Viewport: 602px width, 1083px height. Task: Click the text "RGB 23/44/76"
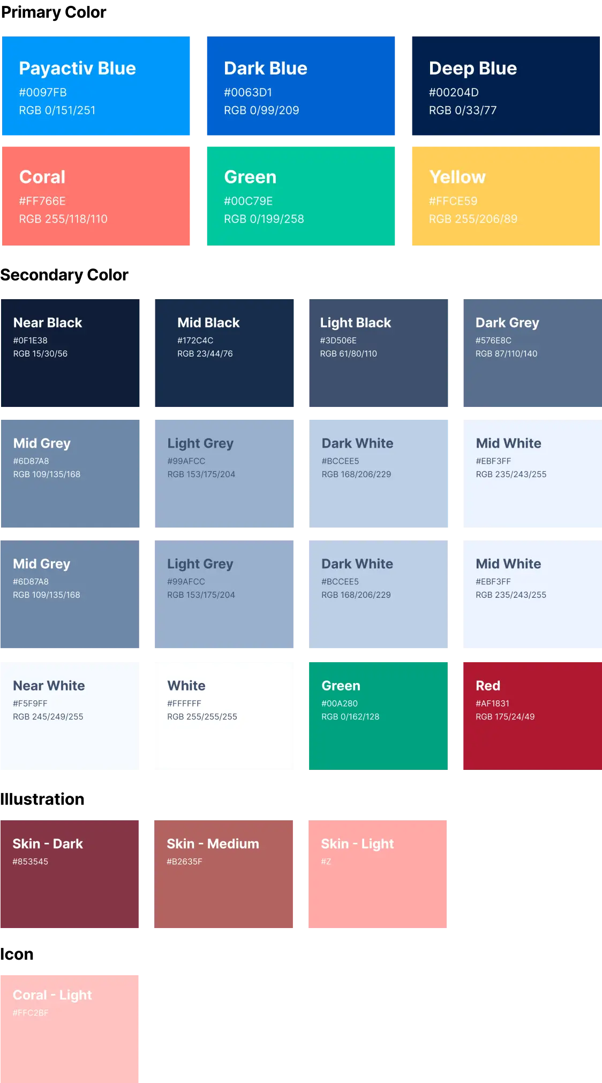point(205,354)
